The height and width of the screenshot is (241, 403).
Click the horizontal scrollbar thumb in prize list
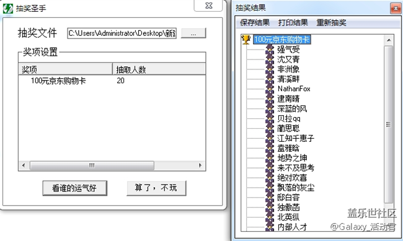(x=92, y=165)
